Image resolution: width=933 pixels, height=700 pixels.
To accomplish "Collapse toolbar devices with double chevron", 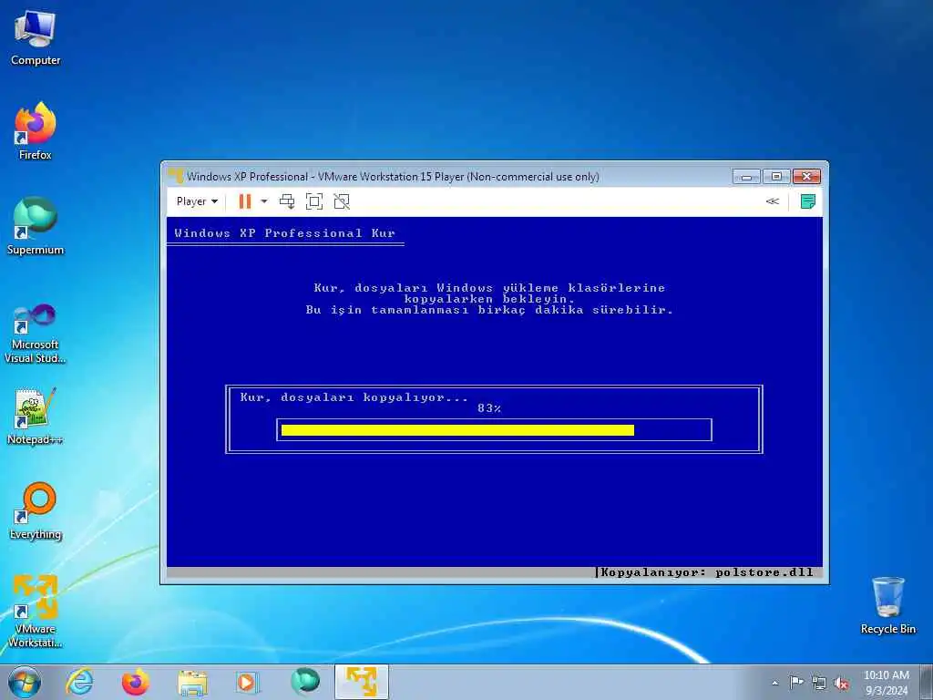I will tap(773, 201).
